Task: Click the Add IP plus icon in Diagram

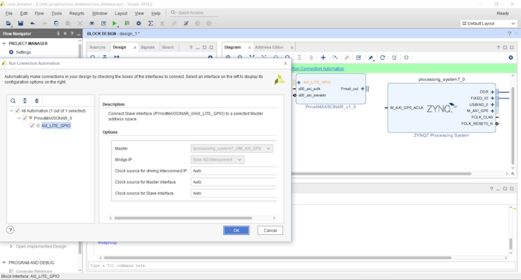Action: point(323,58)
